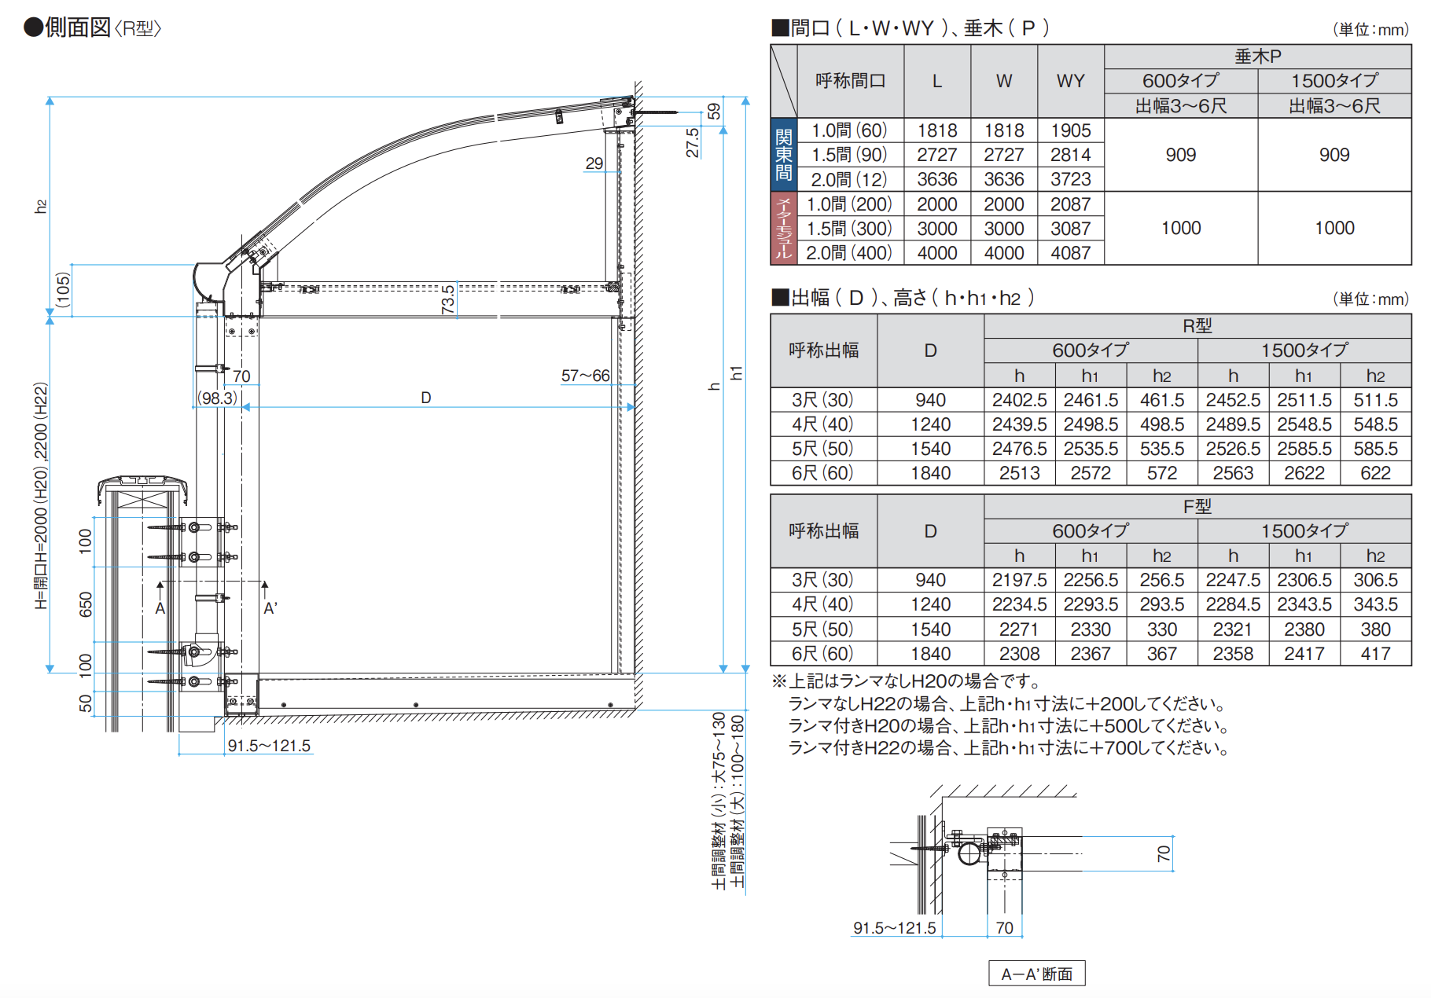Image resolution: width=1431 pixels, height=998 pixels.
Task: Click the black square before 間口 heading
Action: coord(779,28)
